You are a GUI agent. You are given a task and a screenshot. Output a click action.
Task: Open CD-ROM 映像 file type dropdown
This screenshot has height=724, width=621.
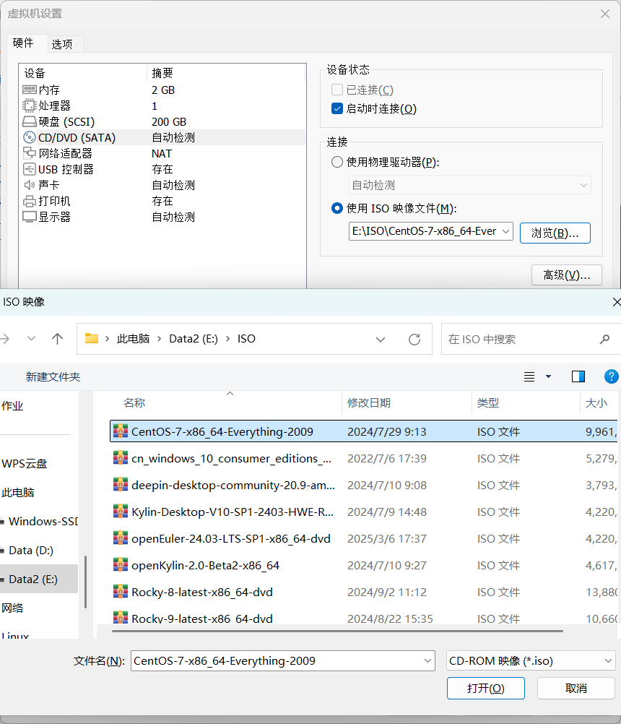tap(609, 660)
